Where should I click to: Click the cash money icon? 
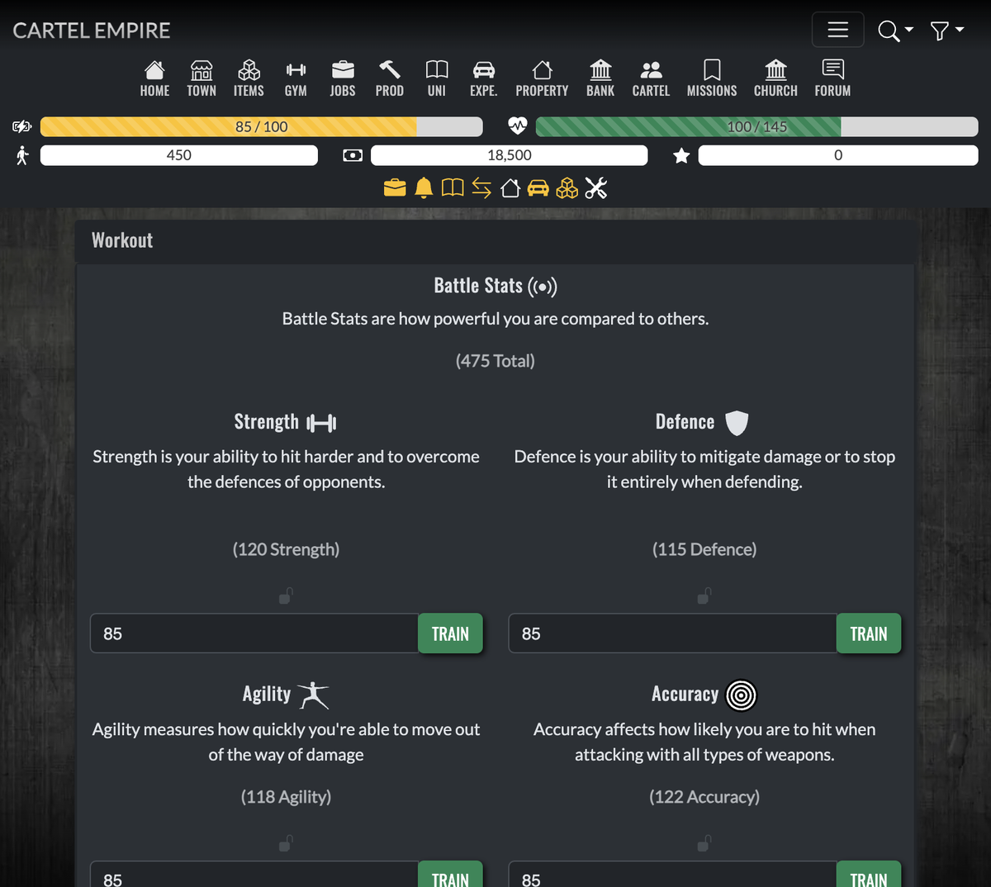(x=353, y=155)
